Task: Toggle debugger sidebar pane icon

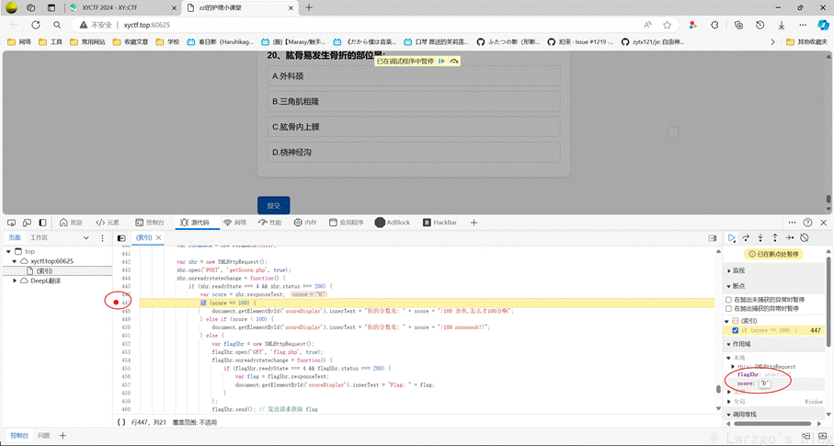Action: click(x=713, y=238)
